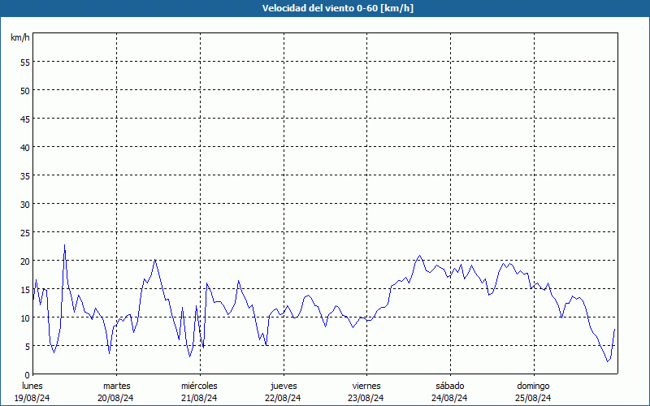Click the date label 25/08/24

pos(533,398)
